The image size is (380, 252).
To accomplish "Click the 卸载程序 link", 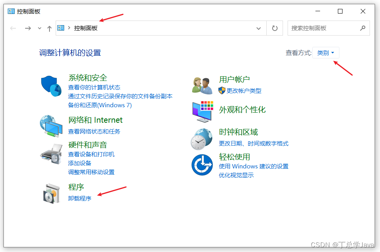I will [80, 198].
